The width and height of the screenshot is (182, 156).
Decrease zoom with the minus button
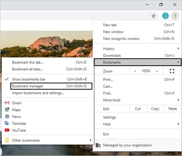(x=135, y=71)
